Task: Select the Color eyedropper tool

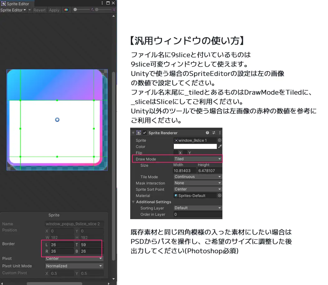Action: click(220, 146)
